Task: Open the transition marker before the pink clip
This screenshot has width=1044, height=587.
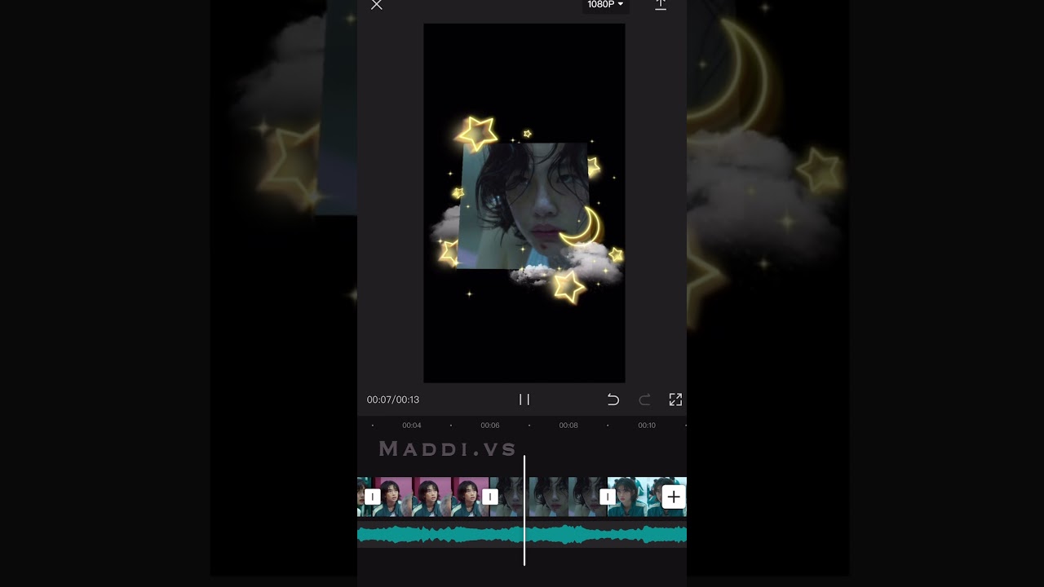Action: coord(372,497)
